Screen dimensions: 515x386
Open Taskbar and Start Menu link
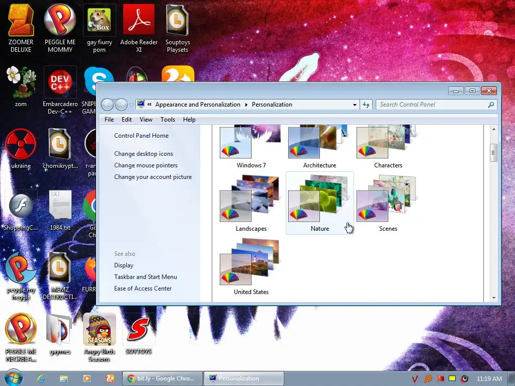(145, 277)
